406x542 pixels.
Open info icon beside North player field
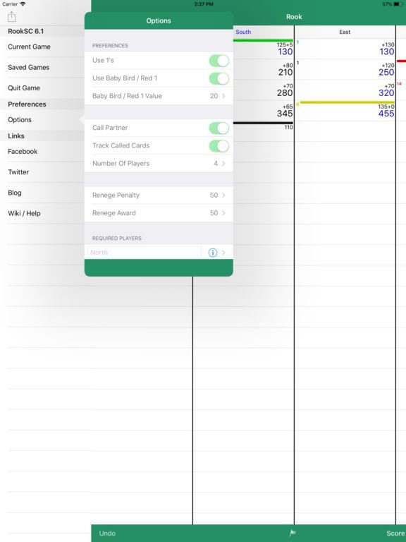point(213,253)
